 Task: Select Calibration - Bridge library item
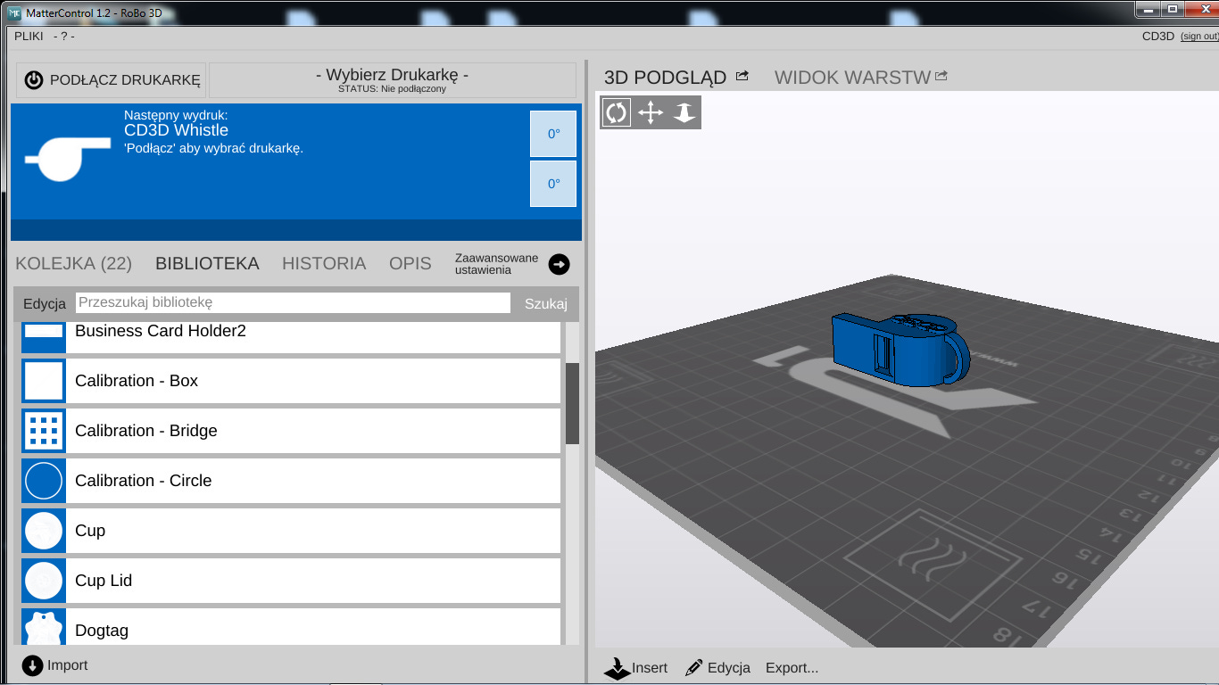tap(291, 431)
